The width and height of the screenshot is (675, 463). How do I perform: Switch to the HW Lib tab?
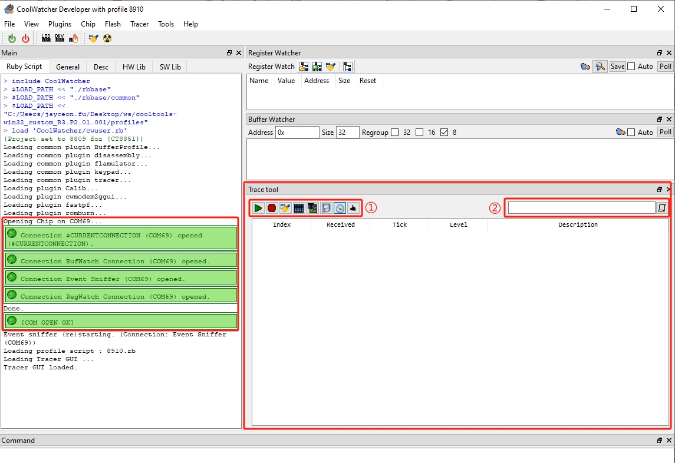click(134, 67)
